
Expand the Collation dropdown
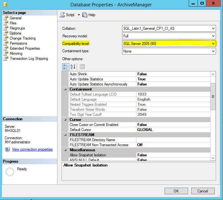(x=213, y=28)
